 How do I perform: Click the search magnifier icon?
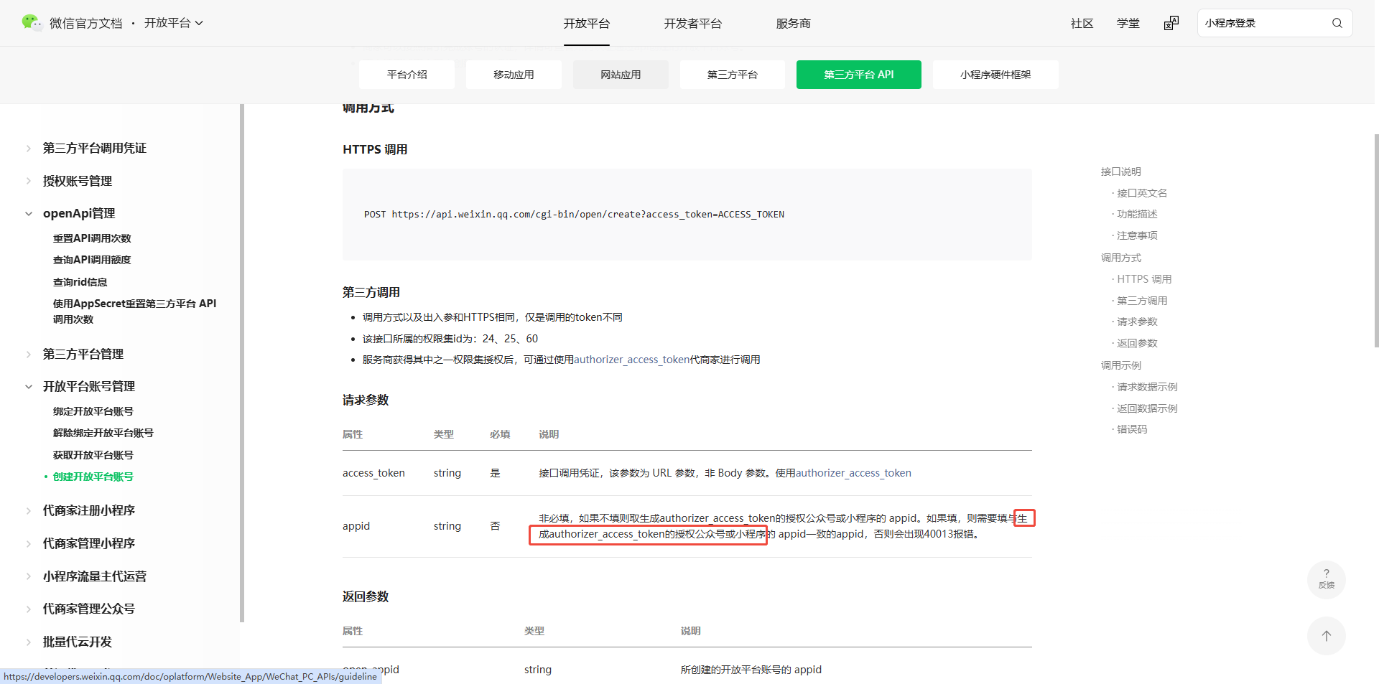tap(1337, 23)
